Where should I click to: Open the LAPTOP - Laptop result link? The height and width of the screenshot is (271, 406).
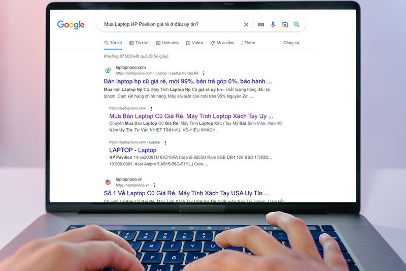pos(133,150)
